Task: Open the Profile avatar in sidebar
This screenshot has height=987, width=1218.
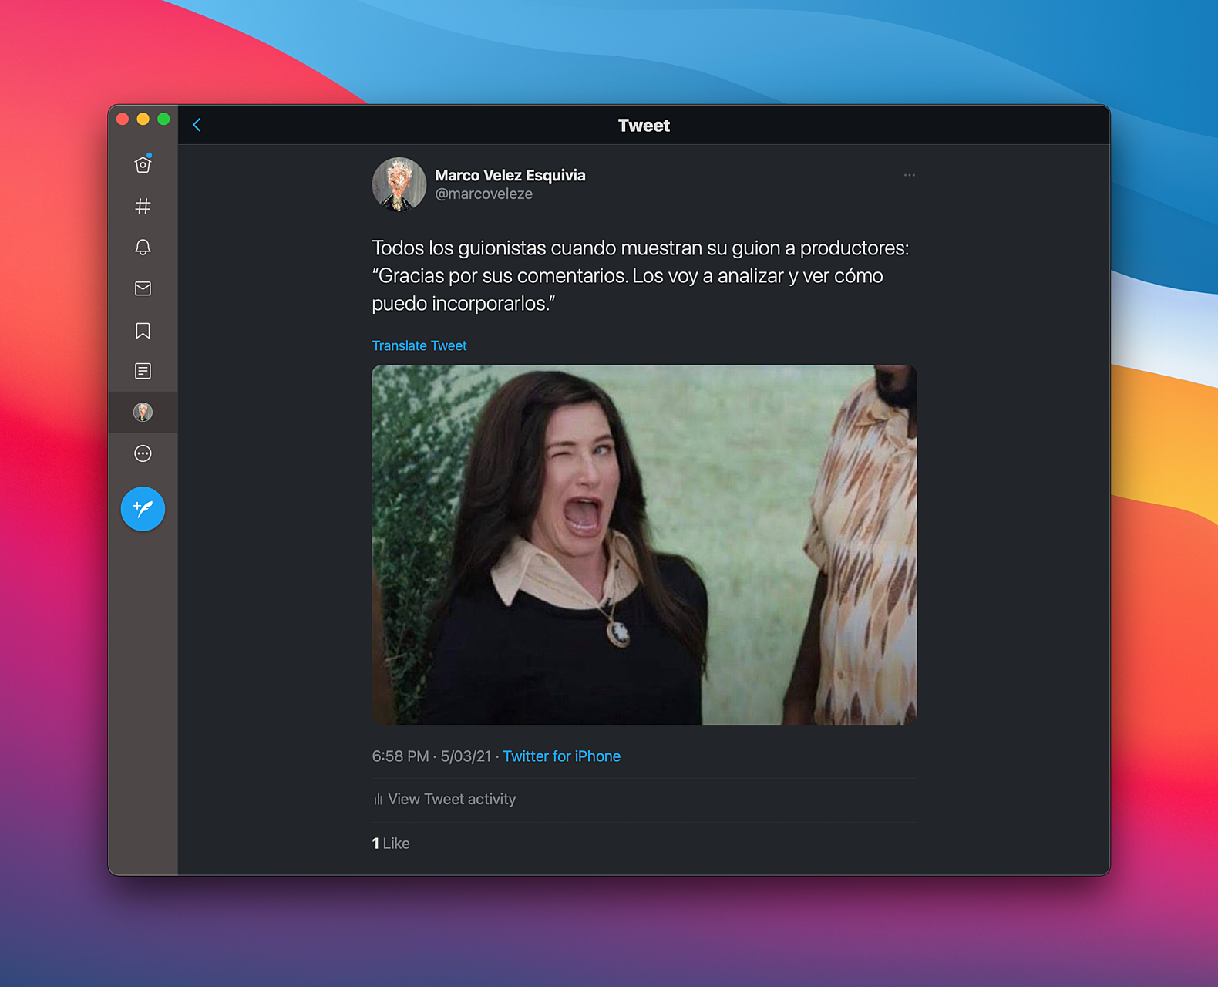Action: 143,412
